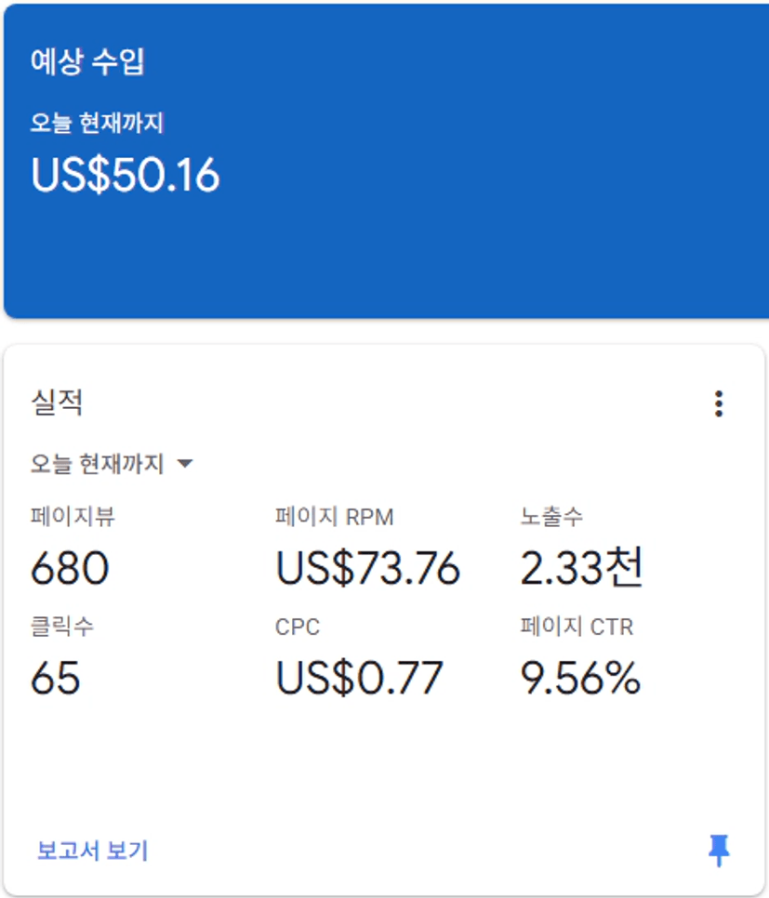This screenshot has height=898, width=769.
Task: Select the US$0.77 CPC value
Action: tap(359, 679)
